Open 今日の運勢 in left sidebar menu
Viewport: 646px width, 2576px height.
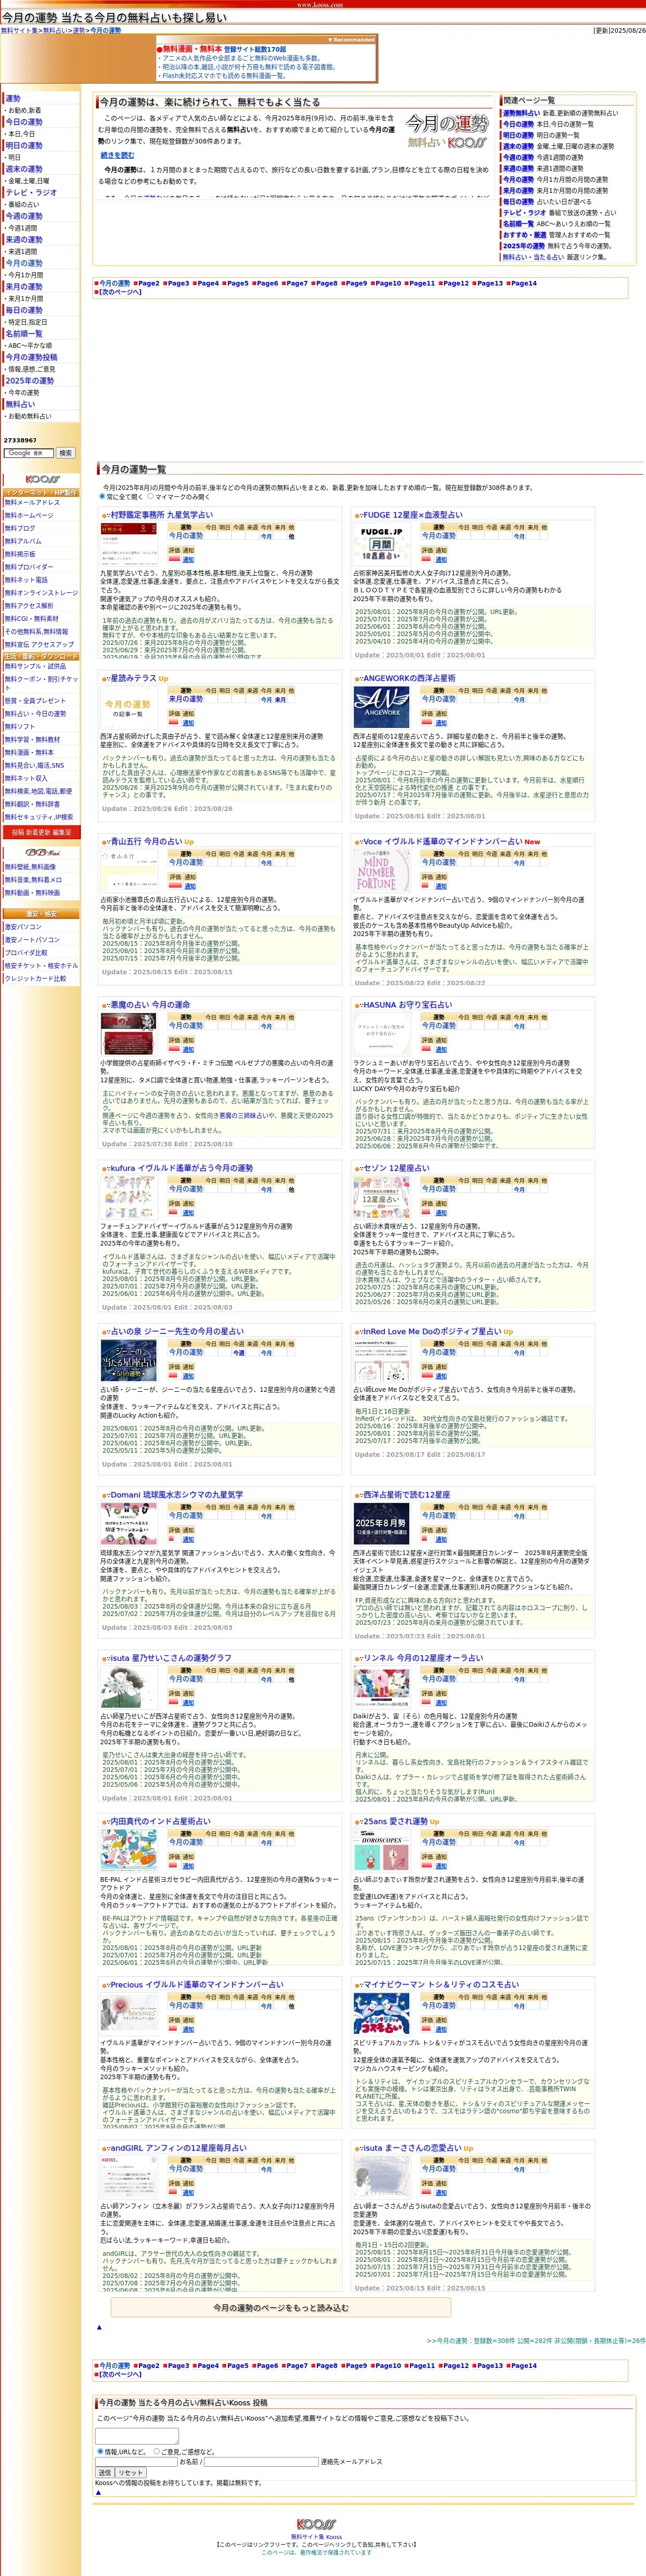pos(24,122)
